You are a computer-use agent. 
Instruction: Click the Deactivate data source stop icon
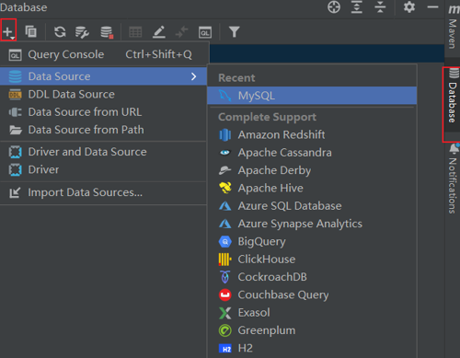point(107,32)
